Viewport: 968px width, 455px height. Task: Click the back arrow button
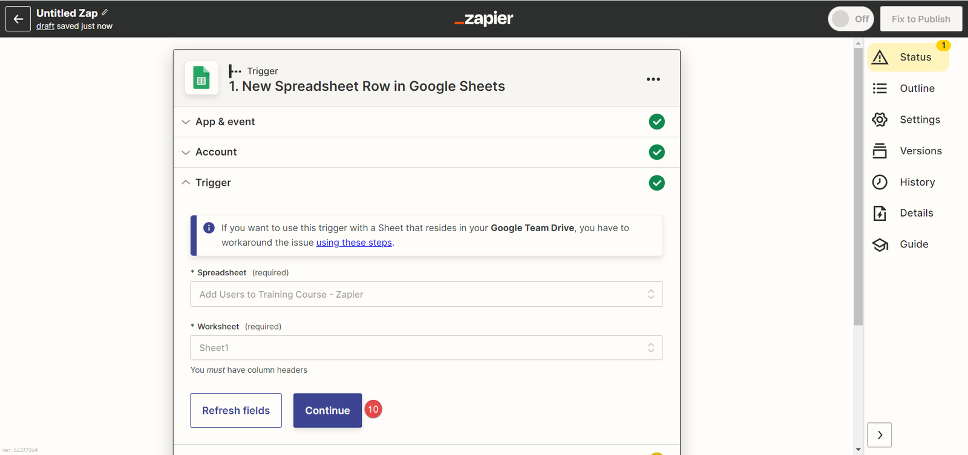(18, 19)
